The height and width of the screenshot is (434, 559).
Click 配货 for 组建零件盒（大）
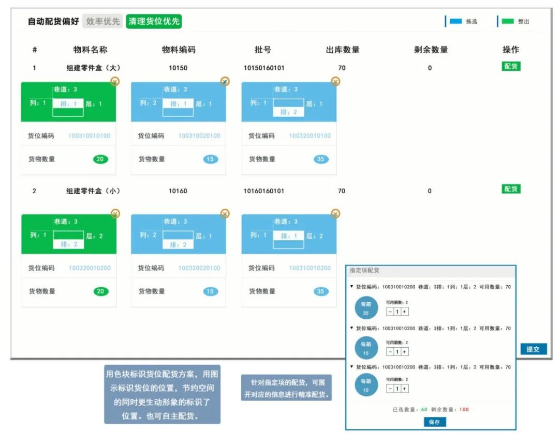coord(511,66)
